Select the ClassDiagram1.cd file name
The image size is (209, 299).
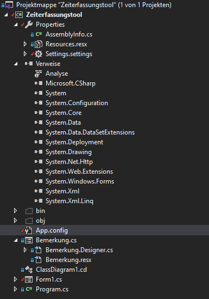point(61,270)
